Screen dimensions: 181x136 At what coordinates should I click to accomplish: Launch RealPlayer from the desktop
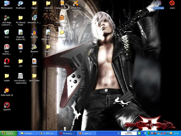tap(21, 5)
